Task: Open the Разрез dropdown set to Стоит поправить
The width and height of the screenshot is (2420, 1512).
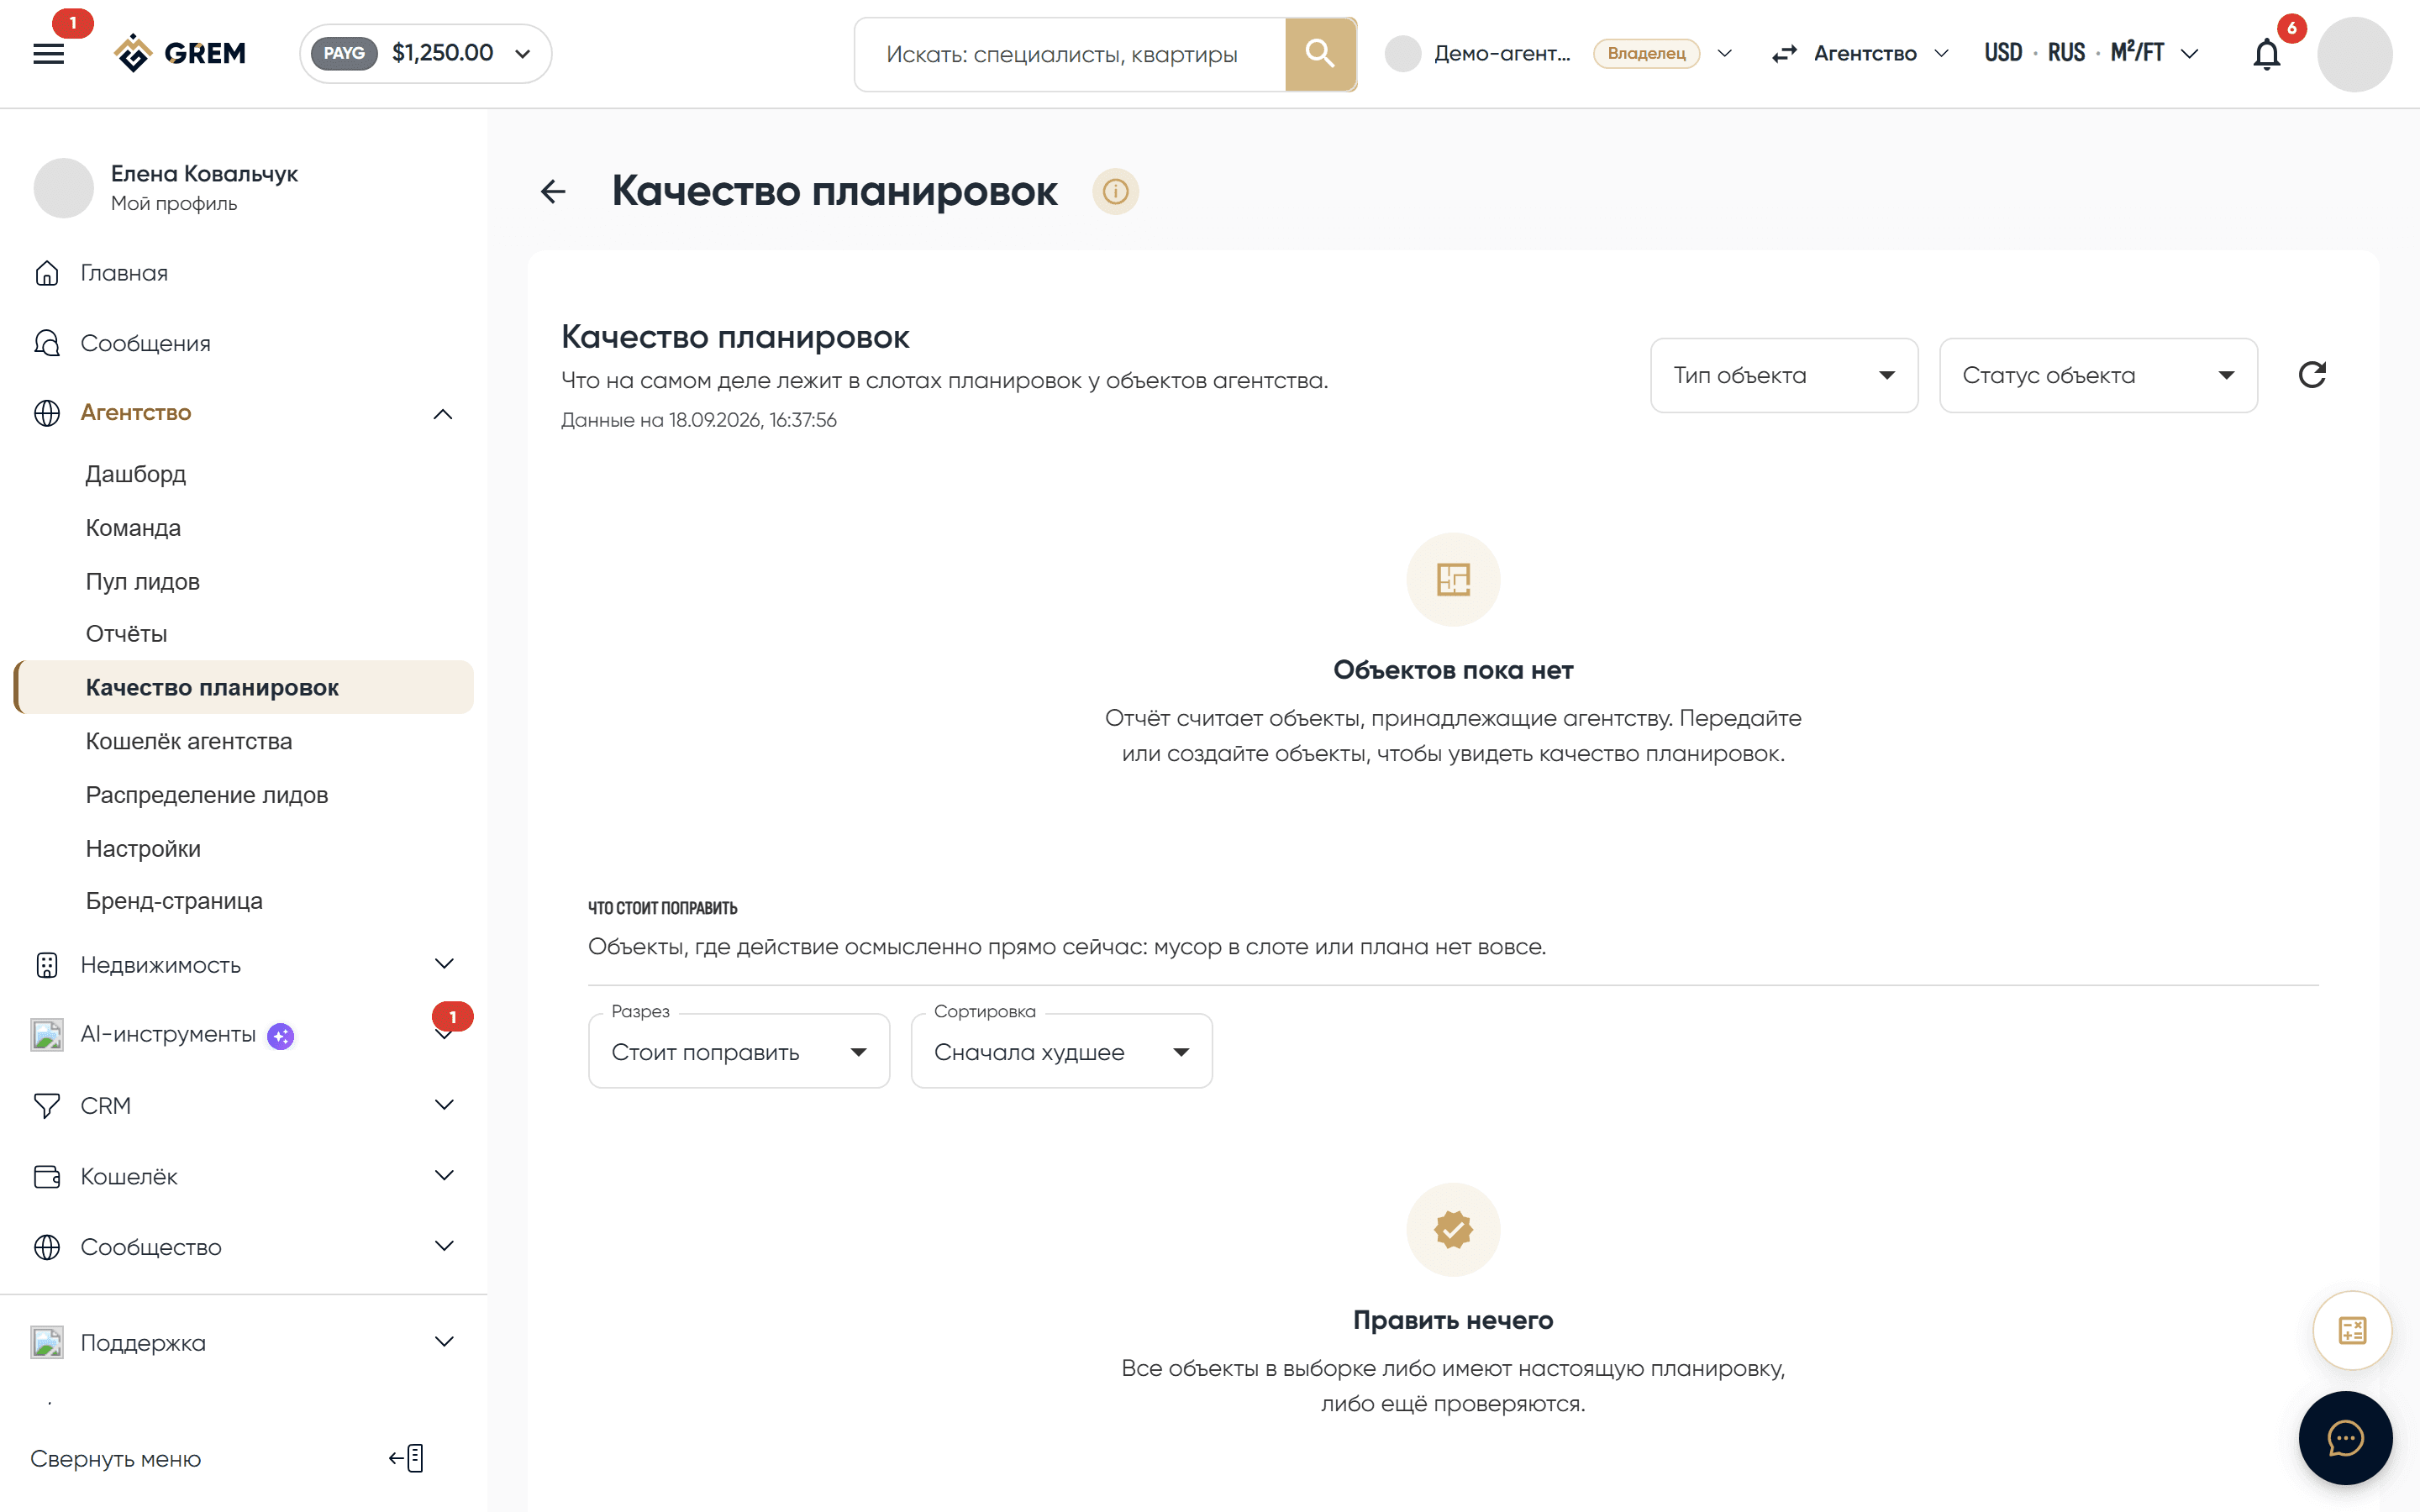Action: 739,1051
